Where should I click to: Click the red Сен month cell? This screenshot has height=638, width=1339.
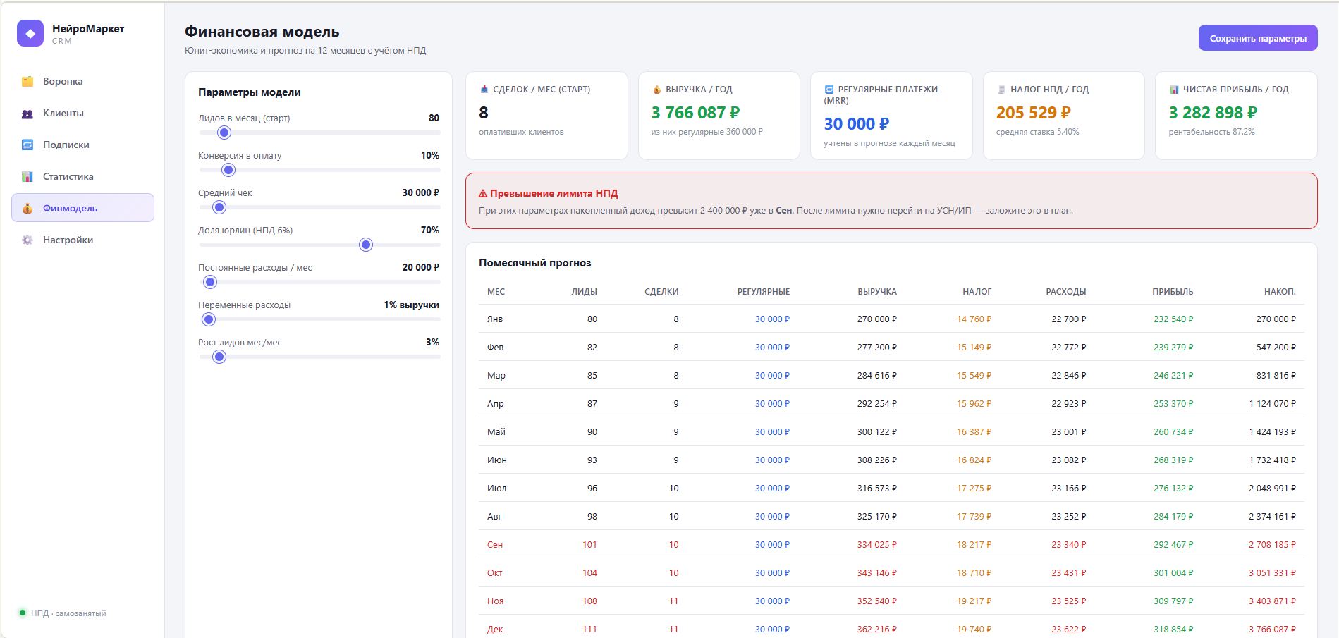[x=495, y=544]
